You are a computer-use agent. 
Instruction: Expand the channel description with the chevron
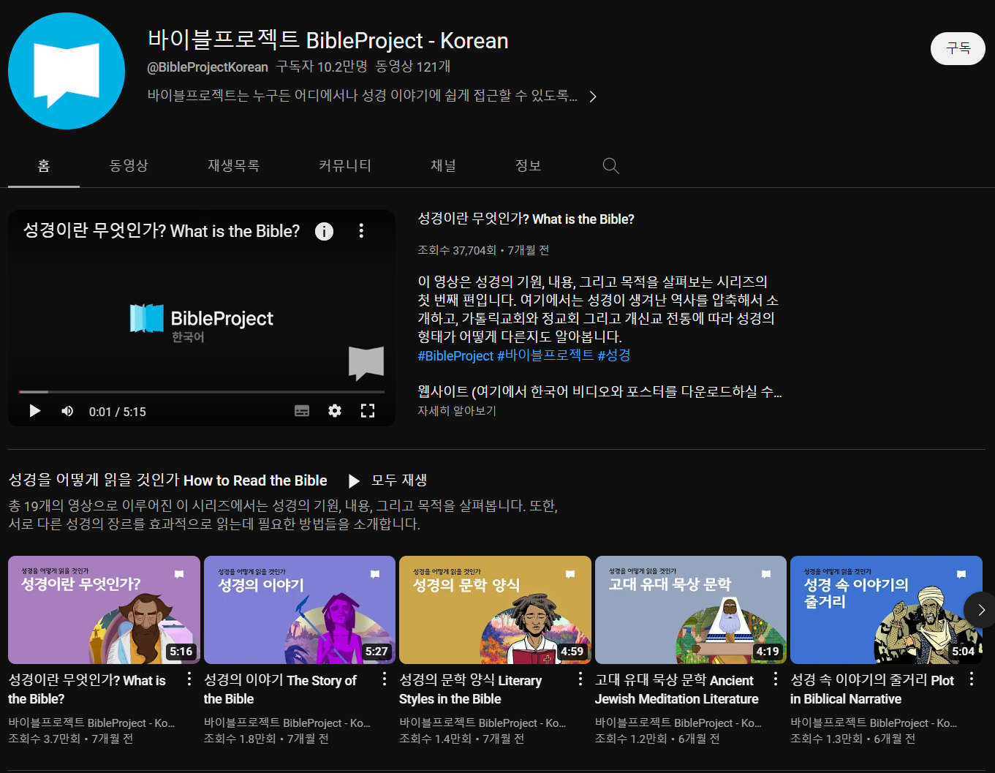click(593, 97)
